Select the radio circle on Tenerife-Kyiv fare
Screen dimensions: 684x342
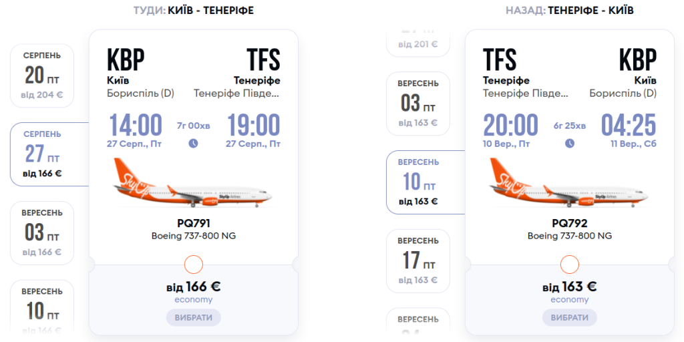click(570, 265)
